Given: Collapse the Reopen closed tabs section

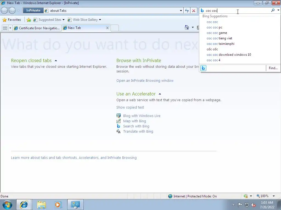Looking at the screenshot, I should (x=56, y=61).
